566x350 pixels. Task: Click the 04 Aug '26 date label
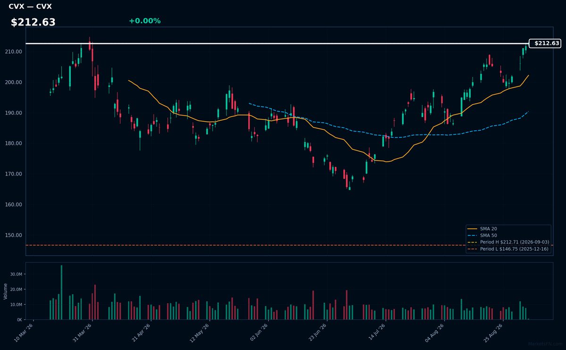click(x=434, y=332)
